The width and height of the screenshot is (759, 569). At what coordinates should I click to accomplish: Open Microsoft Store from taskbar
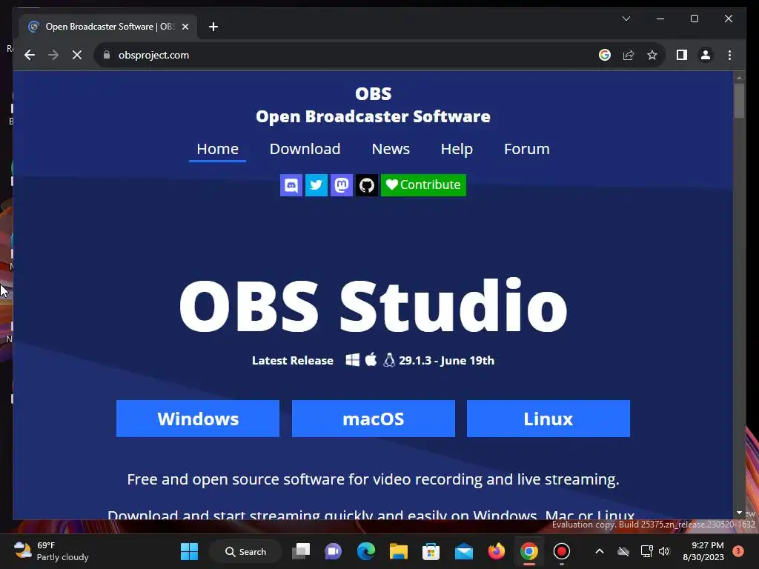431,551
